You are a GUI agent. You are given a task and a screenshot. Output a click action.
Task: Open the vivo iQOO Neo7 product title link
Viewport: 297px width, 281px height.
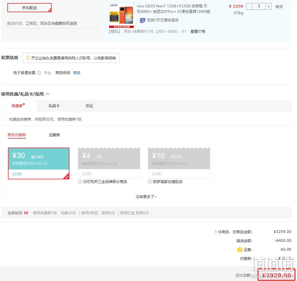[173, 9]
